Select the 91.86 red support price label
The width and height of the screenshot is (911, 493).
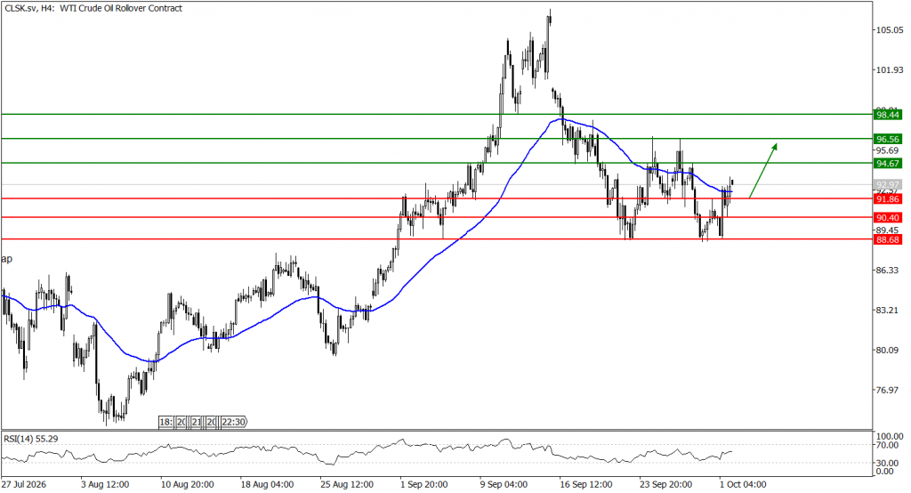coord(888,198)
